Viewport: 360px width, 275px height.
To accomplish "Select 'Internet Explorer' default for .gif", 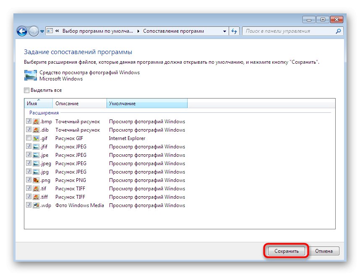I will tap(127, 138).
